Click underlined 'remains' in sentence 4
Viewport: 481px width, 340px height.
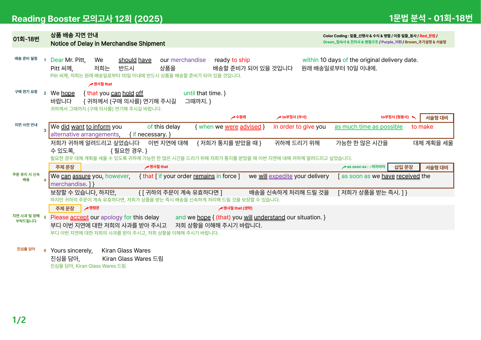tap(204, 176)
